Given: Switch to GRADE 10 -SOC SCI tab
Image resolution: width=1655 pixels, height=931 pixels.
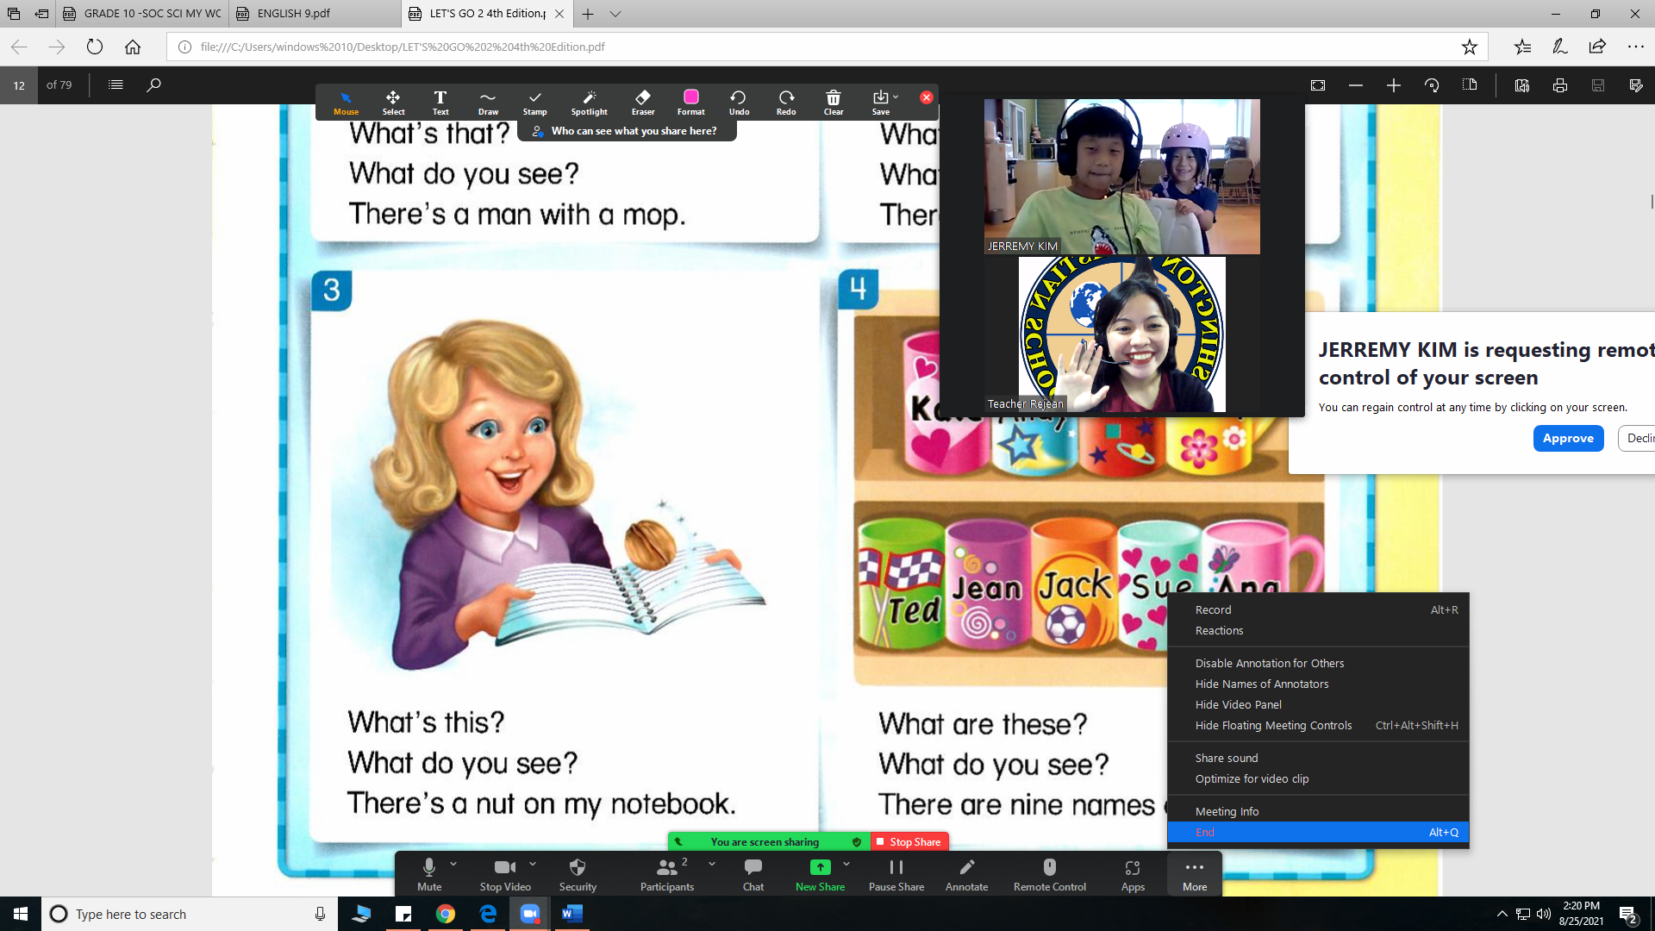Looking at the screenshot, I should [x=143, y=13].
